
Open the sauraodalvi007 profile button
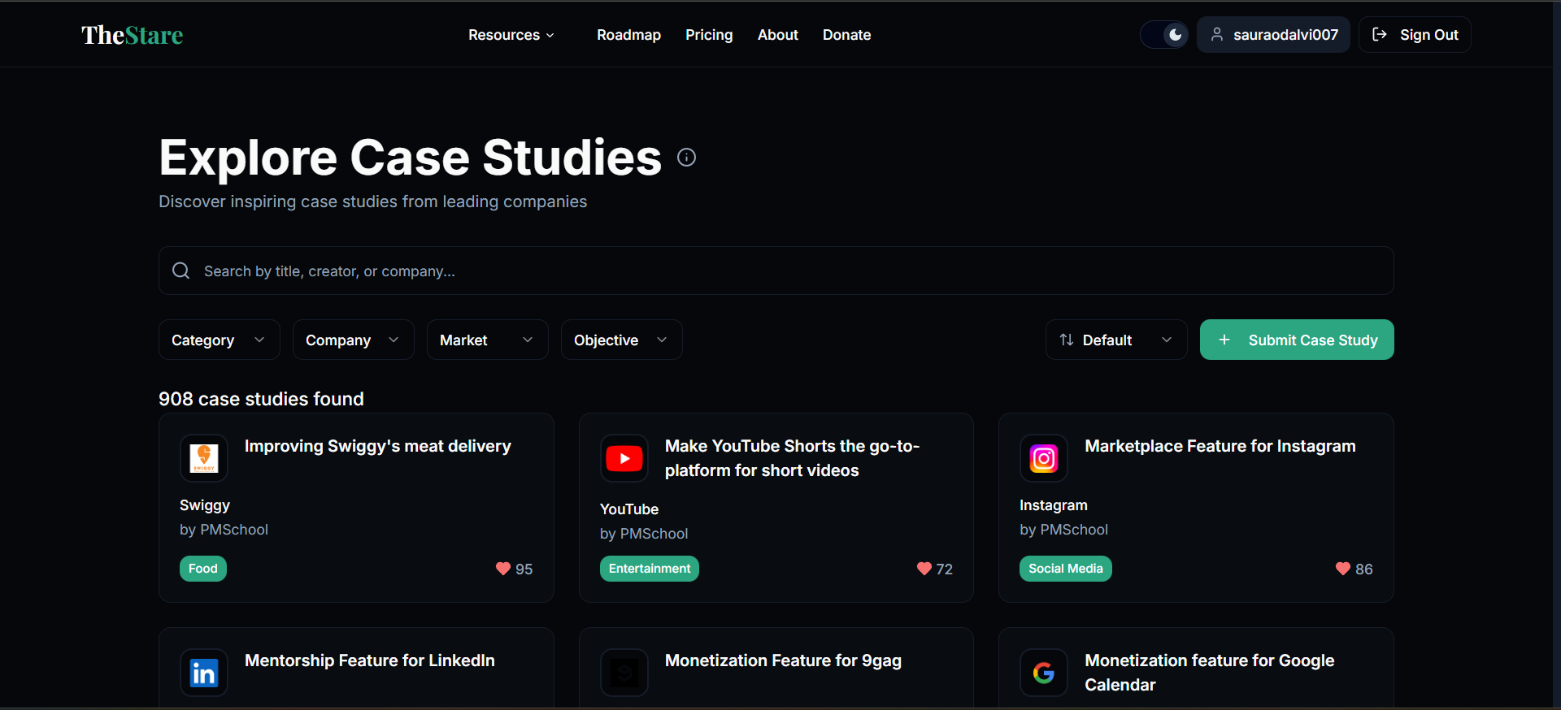click(x=1273, y=35)
